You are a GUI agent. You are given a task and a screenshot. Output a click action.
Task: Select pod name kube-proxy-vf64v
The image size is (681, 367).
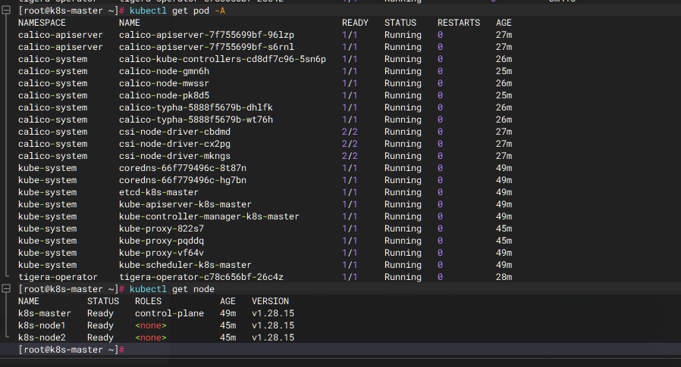tap(161, 253)
